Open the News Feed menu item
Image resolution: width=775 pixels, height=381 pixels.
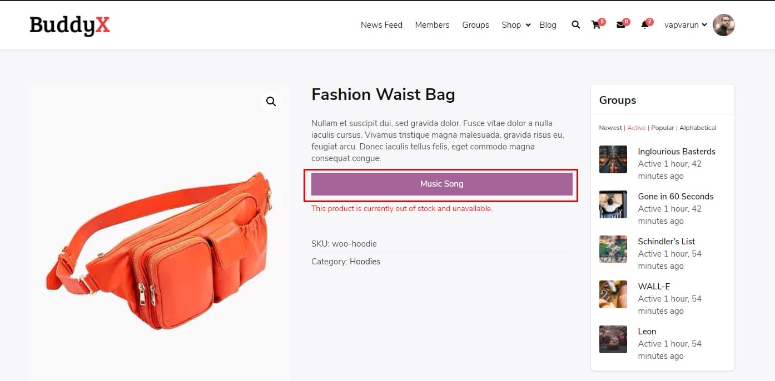pos(381,25)
